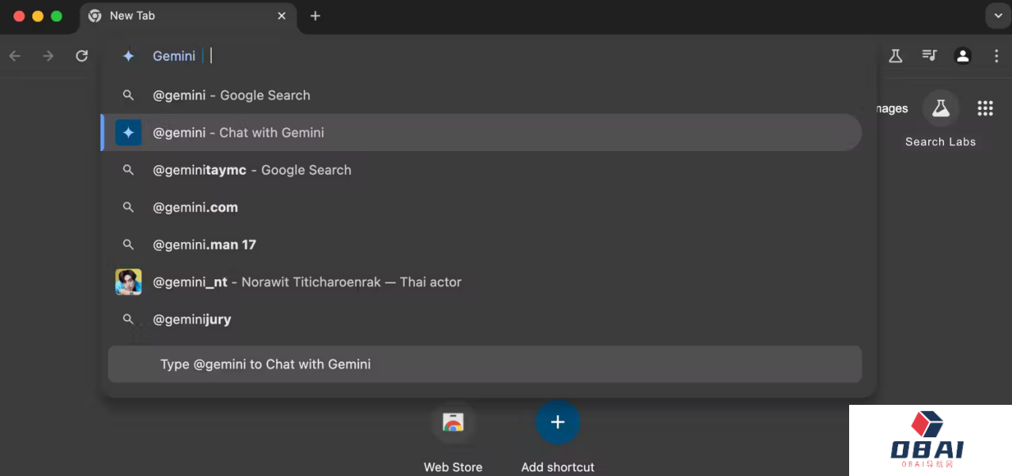The image size is (1012, 476).
Task: Choose '@gemini - Chat with Gemini' suggestion
Action: pyautogui.click(x=481, y=132)
